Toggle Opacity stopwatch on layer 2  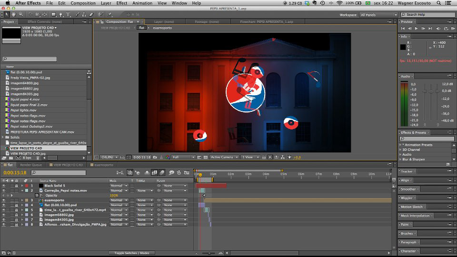[x=37, y=196]
